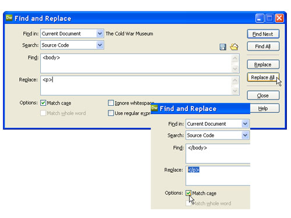The image size is (291, 218).
Task: Open the Search dropdown of main dialog
Action: 100,45
